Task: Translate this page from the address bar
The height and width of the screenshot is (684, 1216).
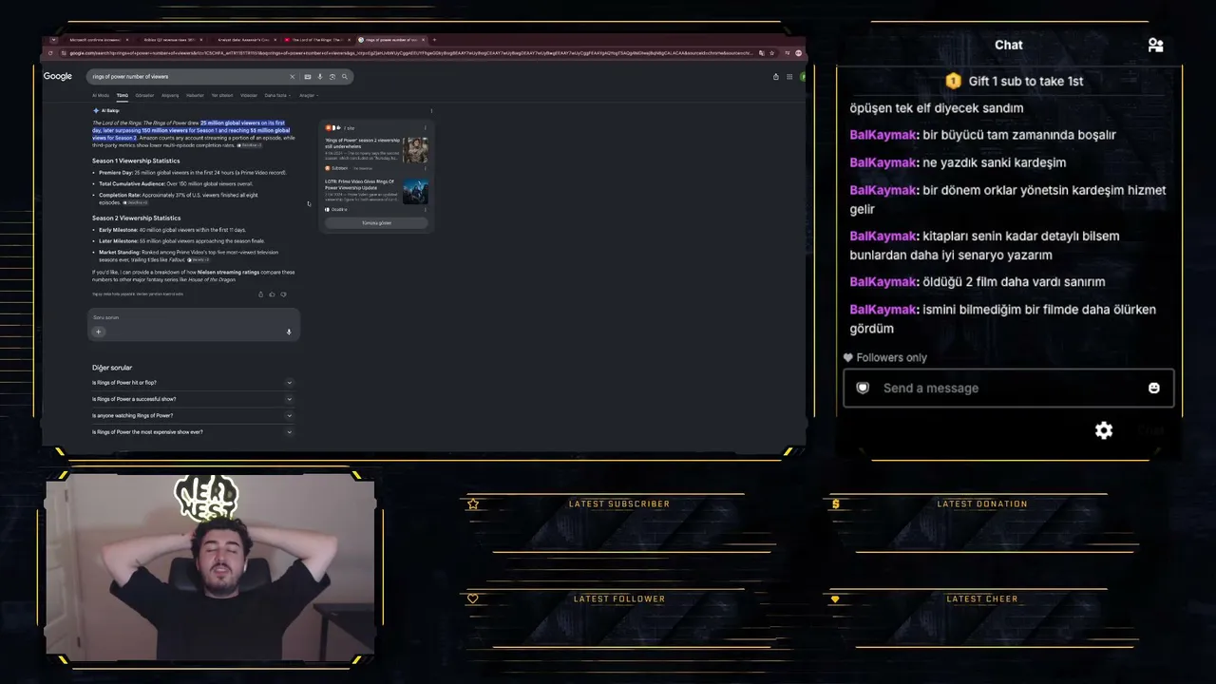Action: click(x=762, y=53)
